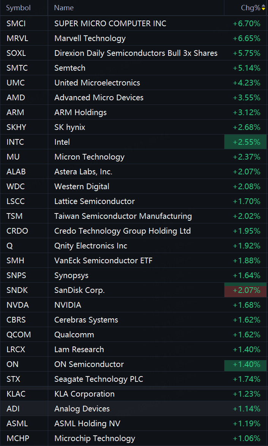Click the red-highlighted SanDisk +2.07% cell
This screenshot has width=268, height=446.
(x=246, y=290)
